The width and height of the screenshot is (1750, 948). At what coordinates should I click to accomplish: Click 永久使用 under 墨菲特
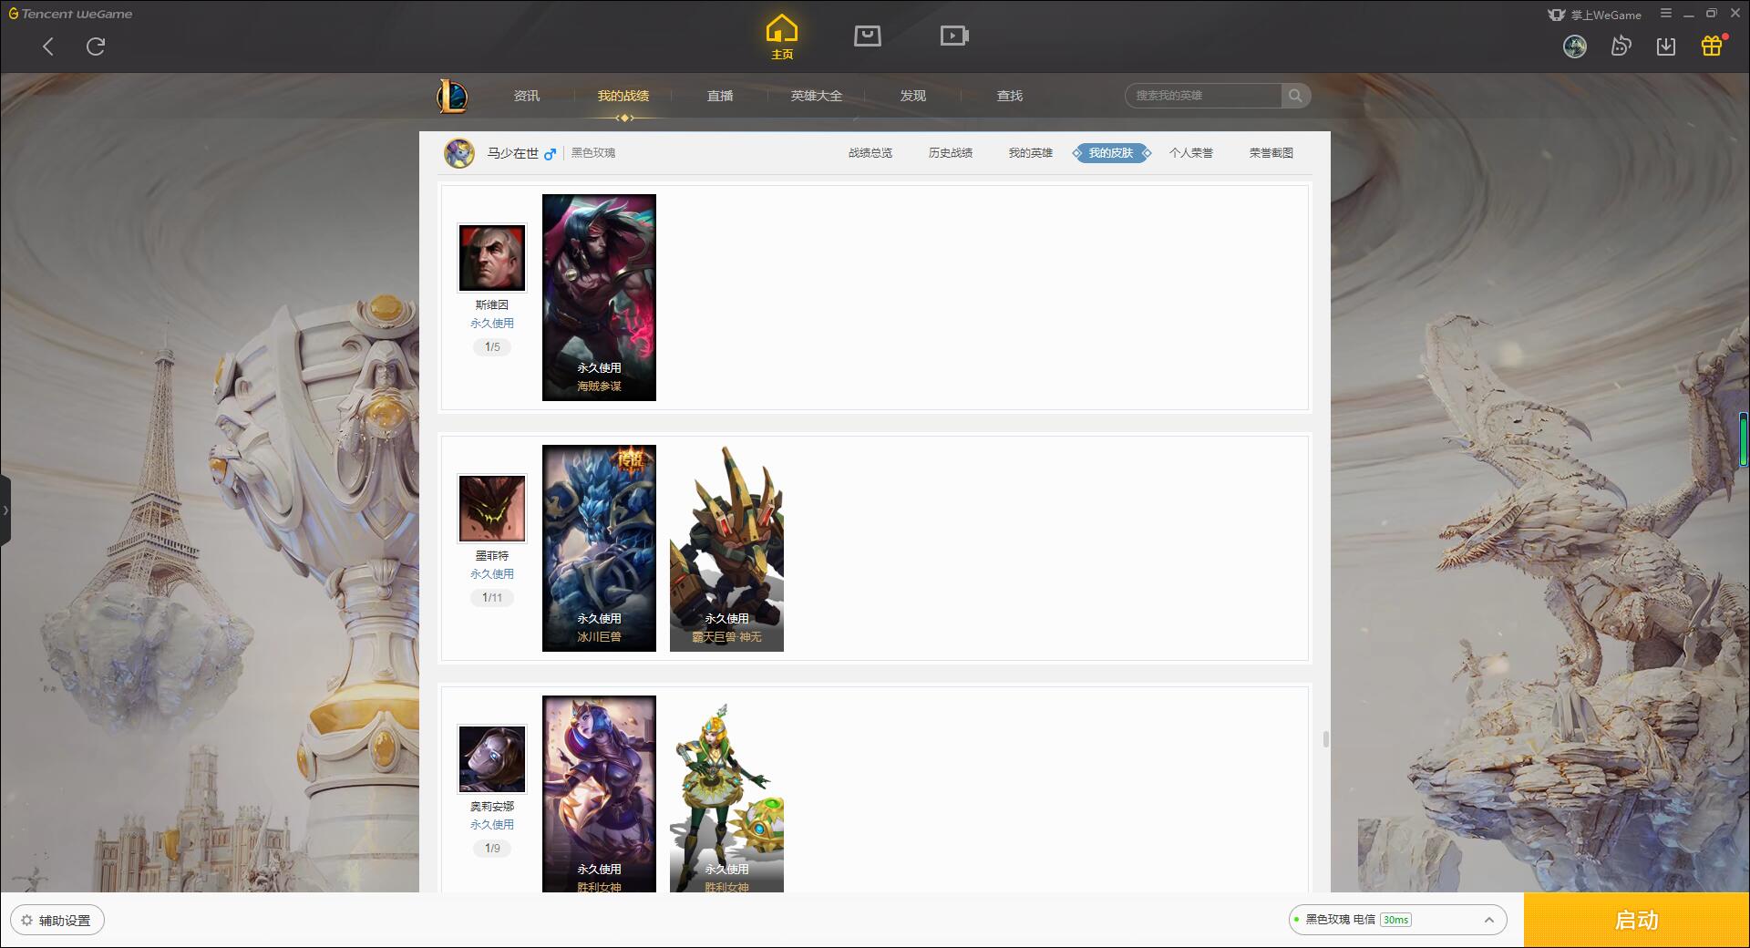492,574
